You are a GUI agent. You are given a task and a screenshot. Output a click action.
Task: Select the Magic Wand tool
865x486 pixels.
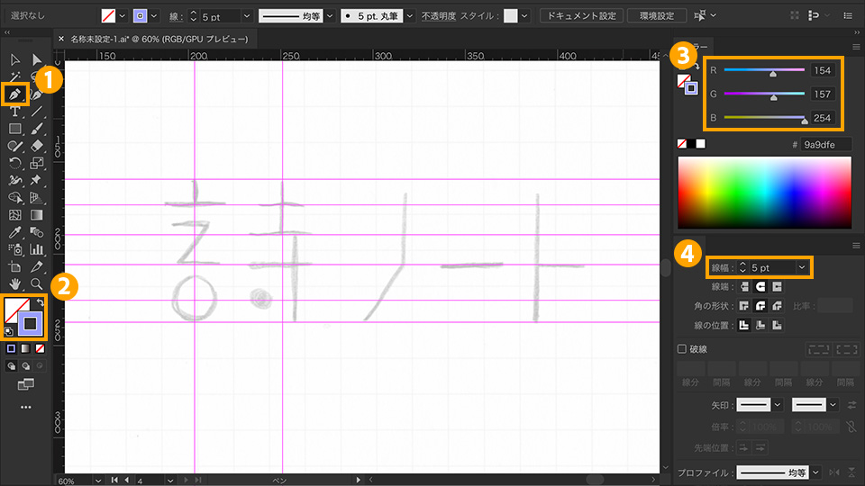(15, 76)
